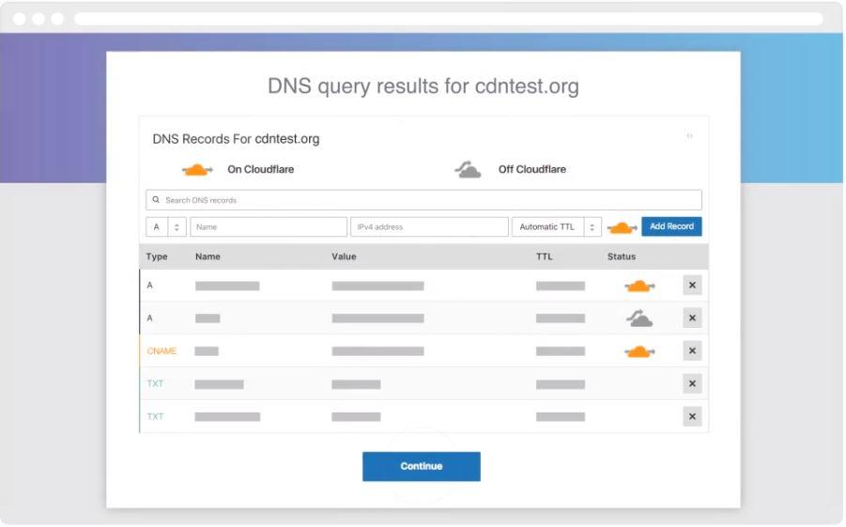Click the Name input field
Screen dimensions: 846x527
[x=269, y=226]
